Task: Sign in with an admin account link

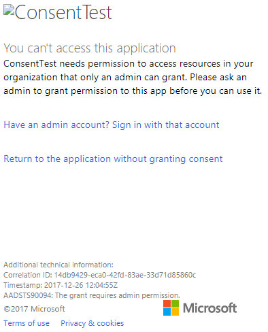Action: click(112, 125)
